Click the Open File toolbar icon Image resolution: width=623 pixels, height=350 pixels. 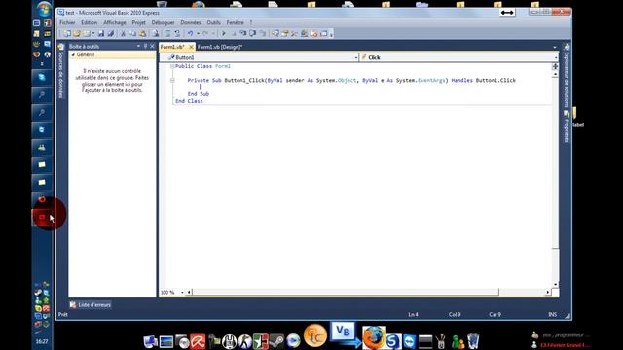click(x=77, y=34)
